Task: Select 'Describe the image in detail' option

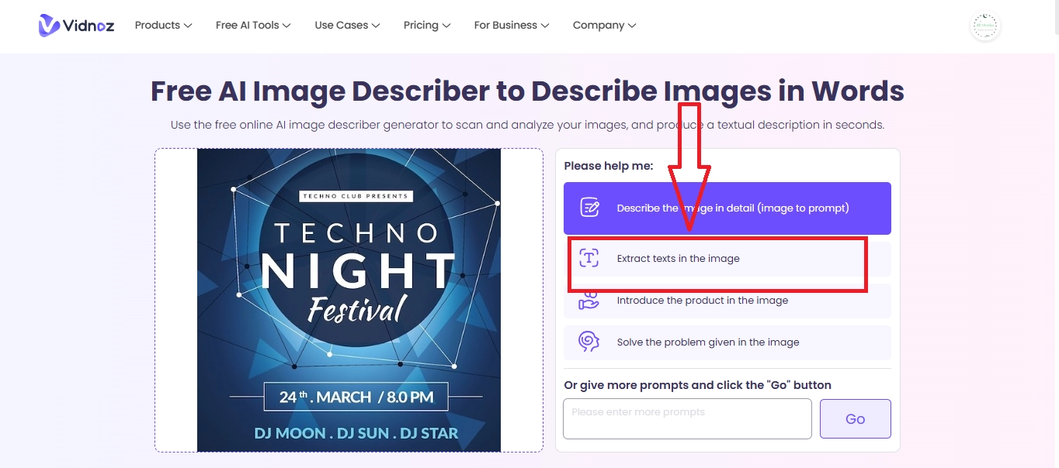Action: pos(732,208)
